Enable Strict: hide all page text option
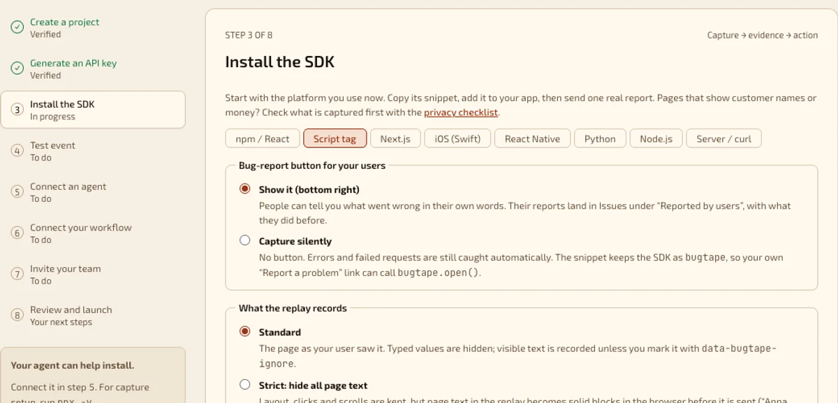This screenshot has width=838, height=403. click(244, 384)
